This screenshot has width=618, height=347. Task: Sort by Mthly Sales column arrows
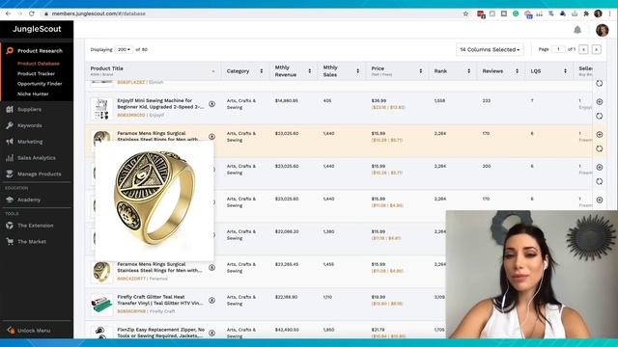coord(358,71)
